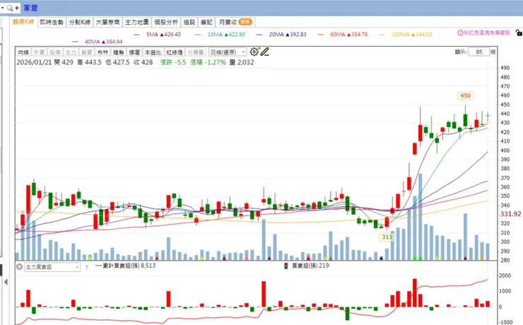Click the 40MA purple legend swatch
Screen dimensions: 523x325
(x=75, y=42)
